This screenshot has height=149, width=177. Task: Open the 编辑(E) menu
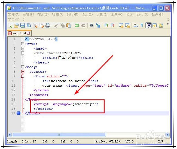tap(28, 14)
